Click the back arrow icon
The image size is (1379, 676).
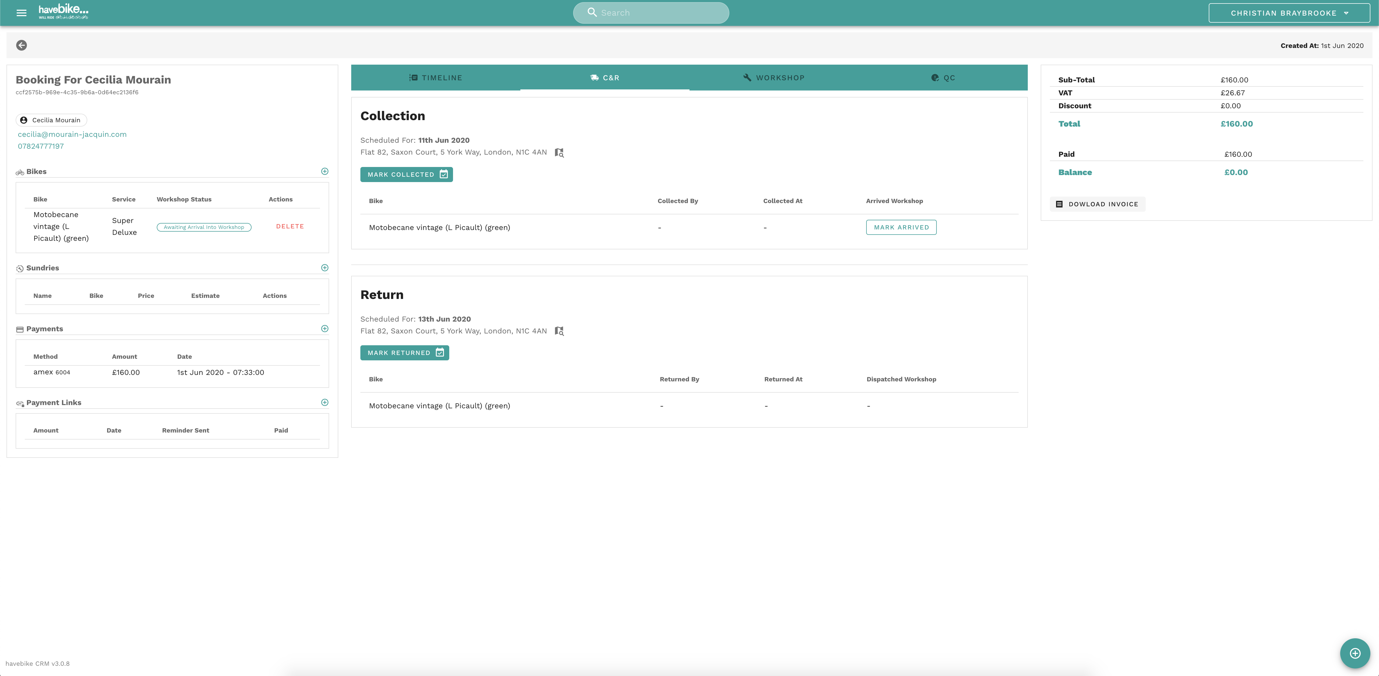coord(22,46)
